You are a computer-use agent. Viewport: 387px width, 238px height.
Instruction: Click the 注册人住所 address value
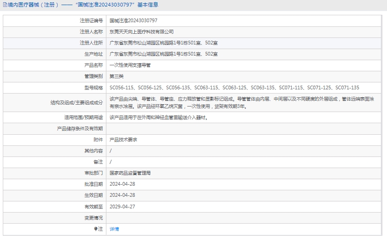click(x=164, y=43)
